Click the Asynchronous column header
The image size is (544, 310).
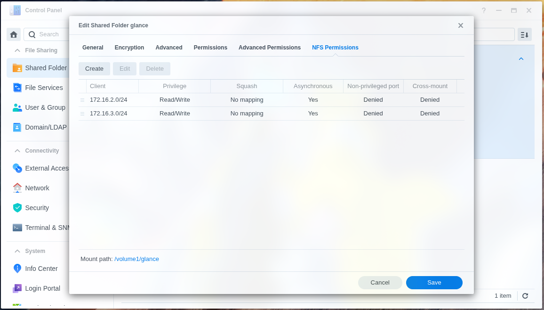tap(313, 86)
